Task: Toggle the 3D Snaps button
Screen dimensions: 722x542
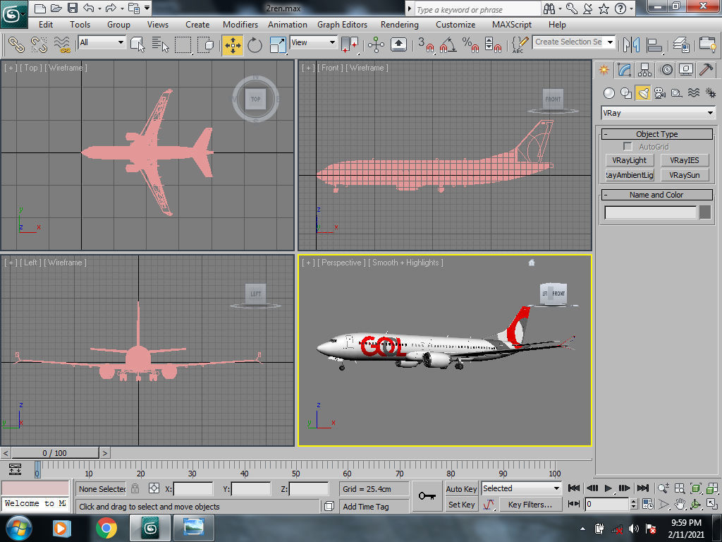Action: (x=425, y=44)
